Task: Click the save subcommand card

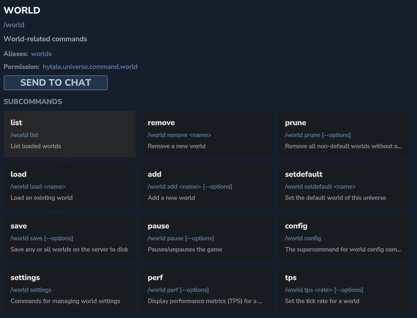Action: click(x=69, y=238)
